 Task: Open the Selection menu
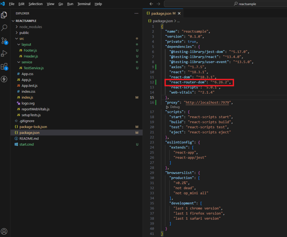pyautogui.click(x=36, y=4)
